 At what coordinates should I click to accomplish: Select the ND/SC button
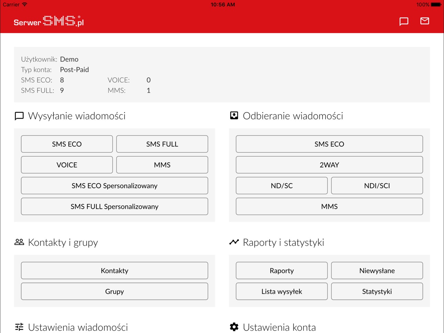[282, 186]
